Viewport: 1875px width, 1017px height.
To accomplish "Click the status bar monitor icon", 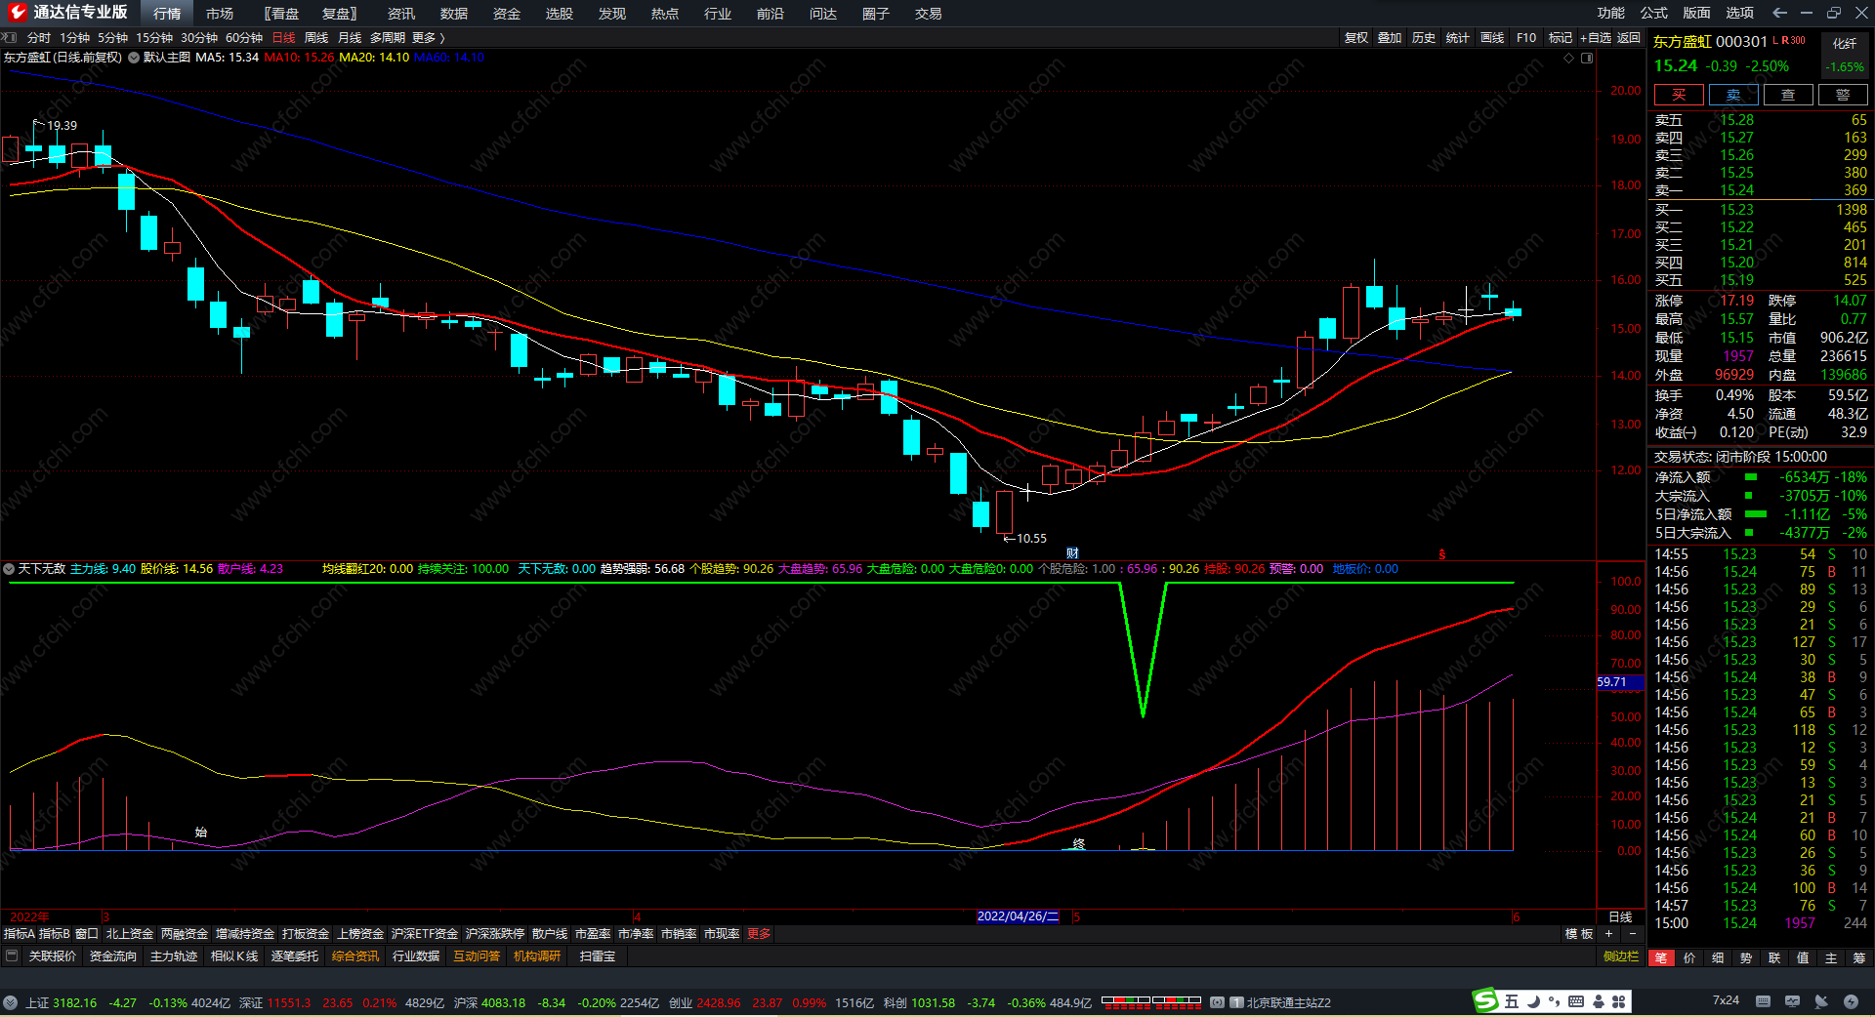I will 1792,1001.
